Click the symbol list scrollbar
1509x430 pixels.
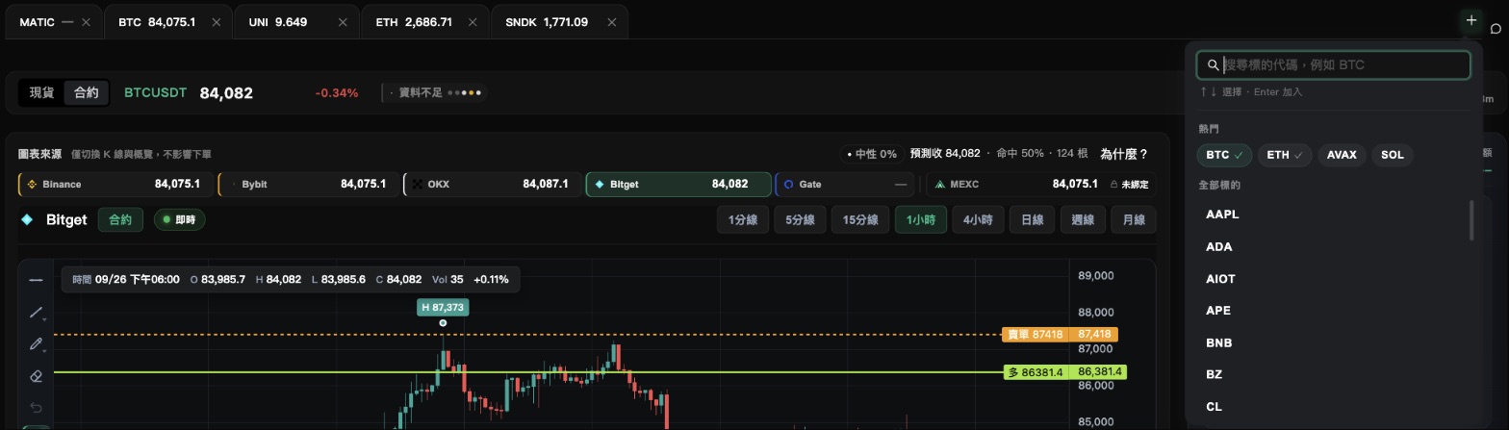tap(1471, 220)
